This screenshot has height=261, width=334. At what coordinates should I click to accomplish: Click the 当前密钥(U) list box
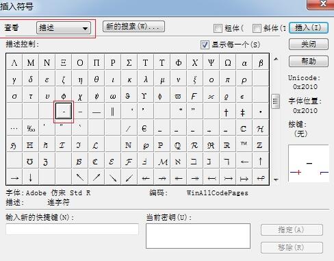198,236
